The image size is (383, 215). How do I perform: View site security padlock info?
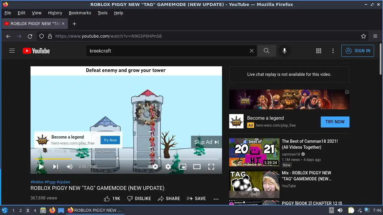pyautogui.click(x=50, y=36)
